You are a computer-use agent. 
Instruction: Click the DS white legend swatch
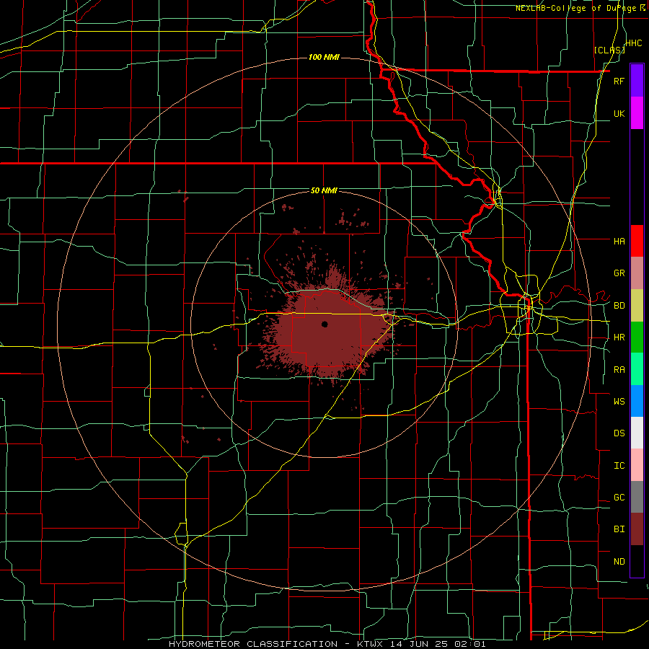637,433
